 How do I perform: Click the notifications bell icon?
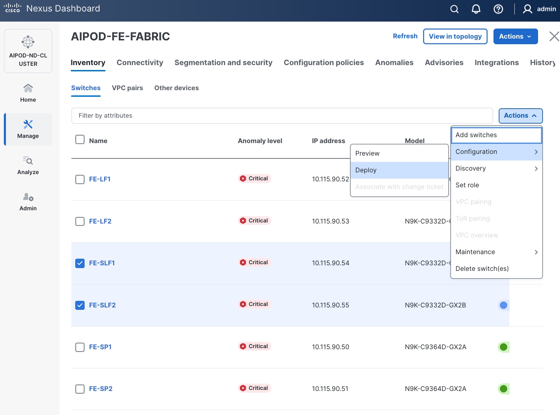[476, 9]
